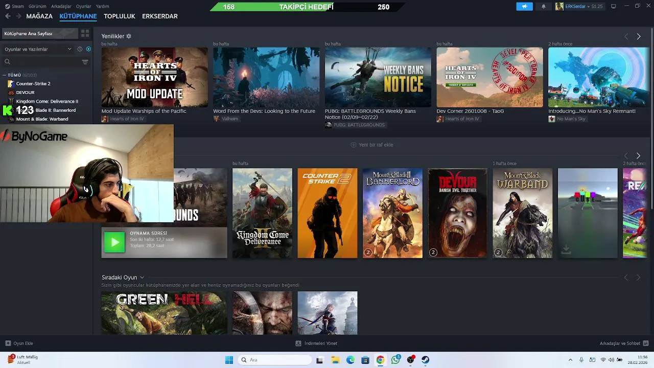Select Mount & Blade Warband in game list
Image resolution: width=654 pixels, height=368 pixels.
tap(42, 119)
